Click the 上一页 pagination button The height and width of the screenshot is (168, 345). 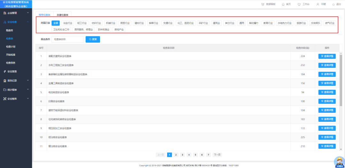(x=161, y=155)
